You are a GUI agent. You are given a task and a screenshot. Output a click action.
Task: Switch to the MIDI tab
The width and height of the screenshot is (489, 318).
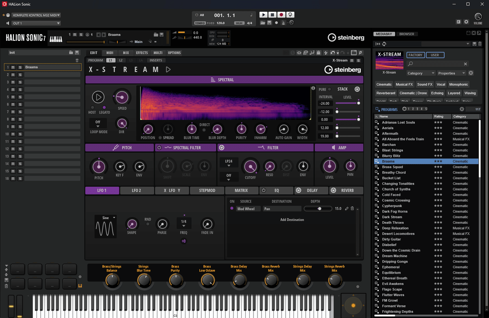tap(110, 53)
